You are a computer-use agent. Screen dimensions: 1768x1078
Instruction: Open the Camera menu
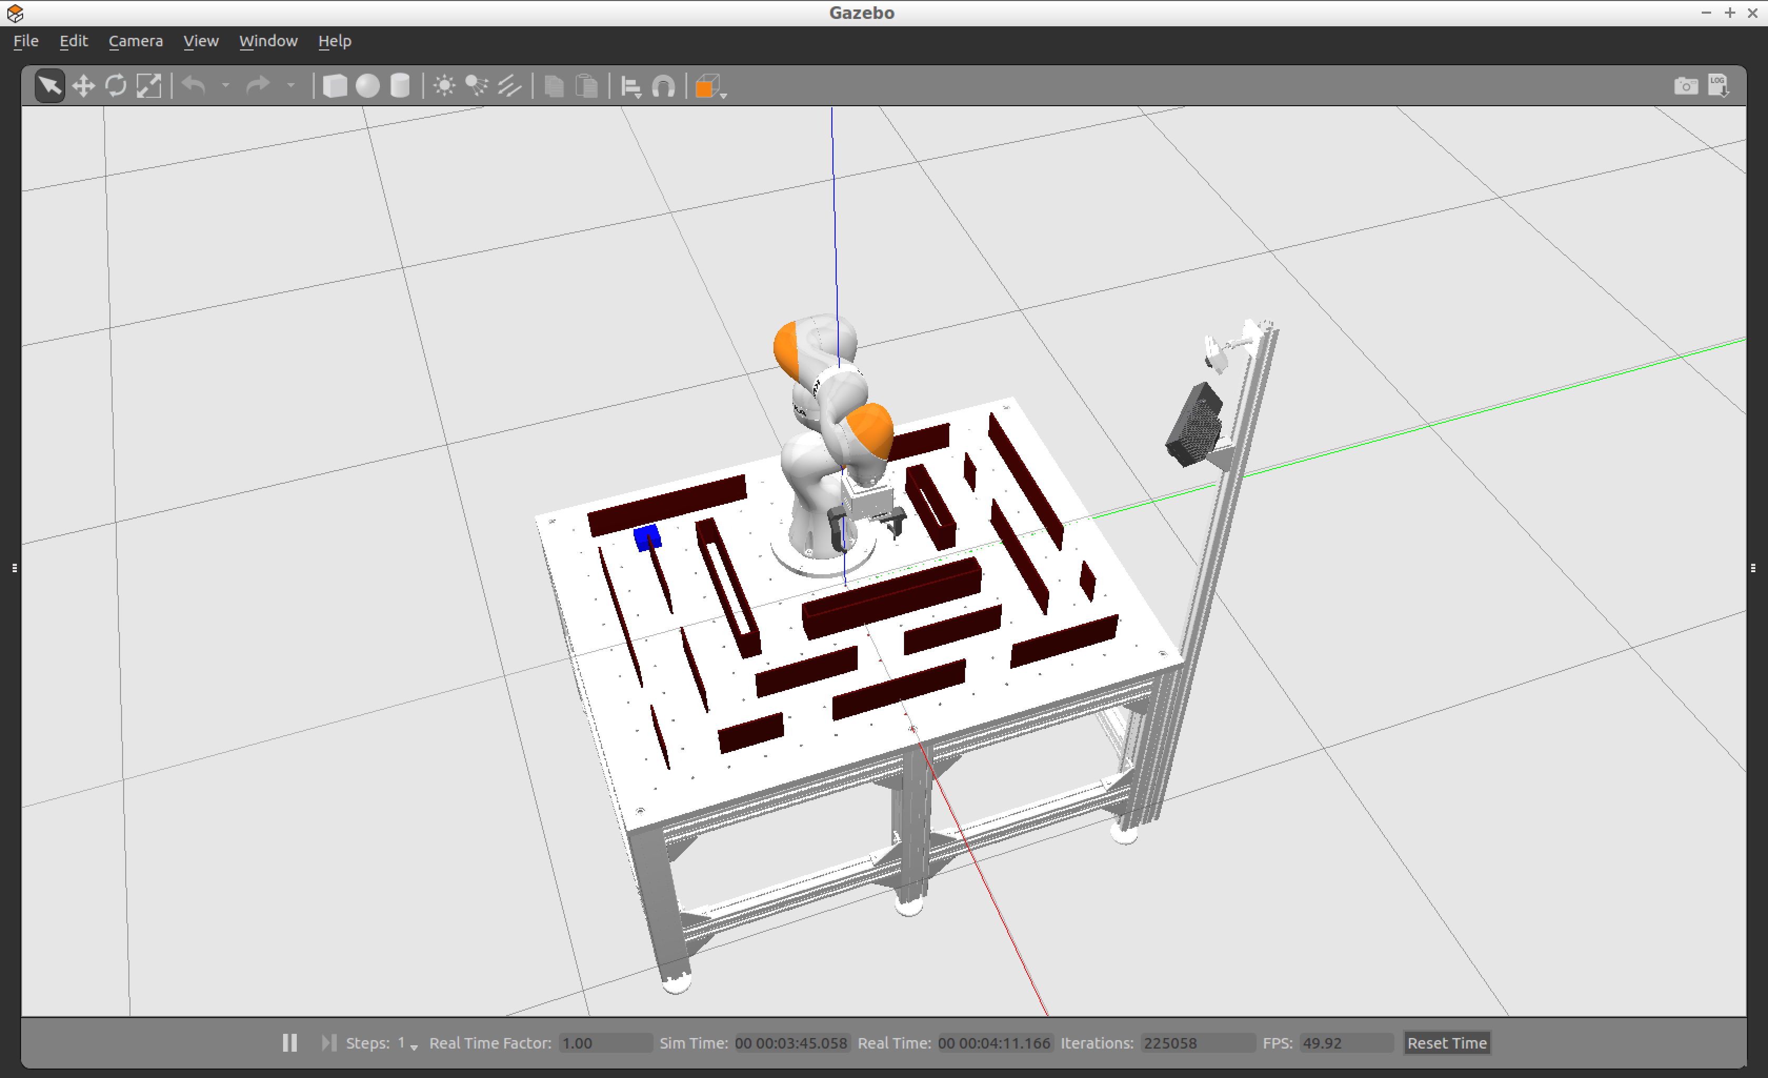point(136,41)
